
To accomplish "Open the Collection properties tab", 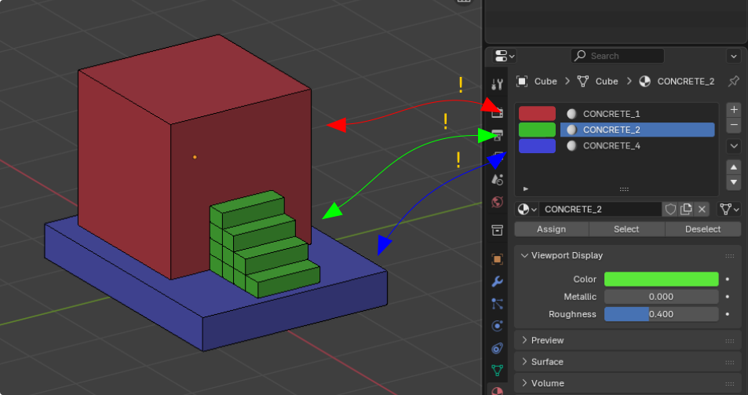I will click(497, 230).
